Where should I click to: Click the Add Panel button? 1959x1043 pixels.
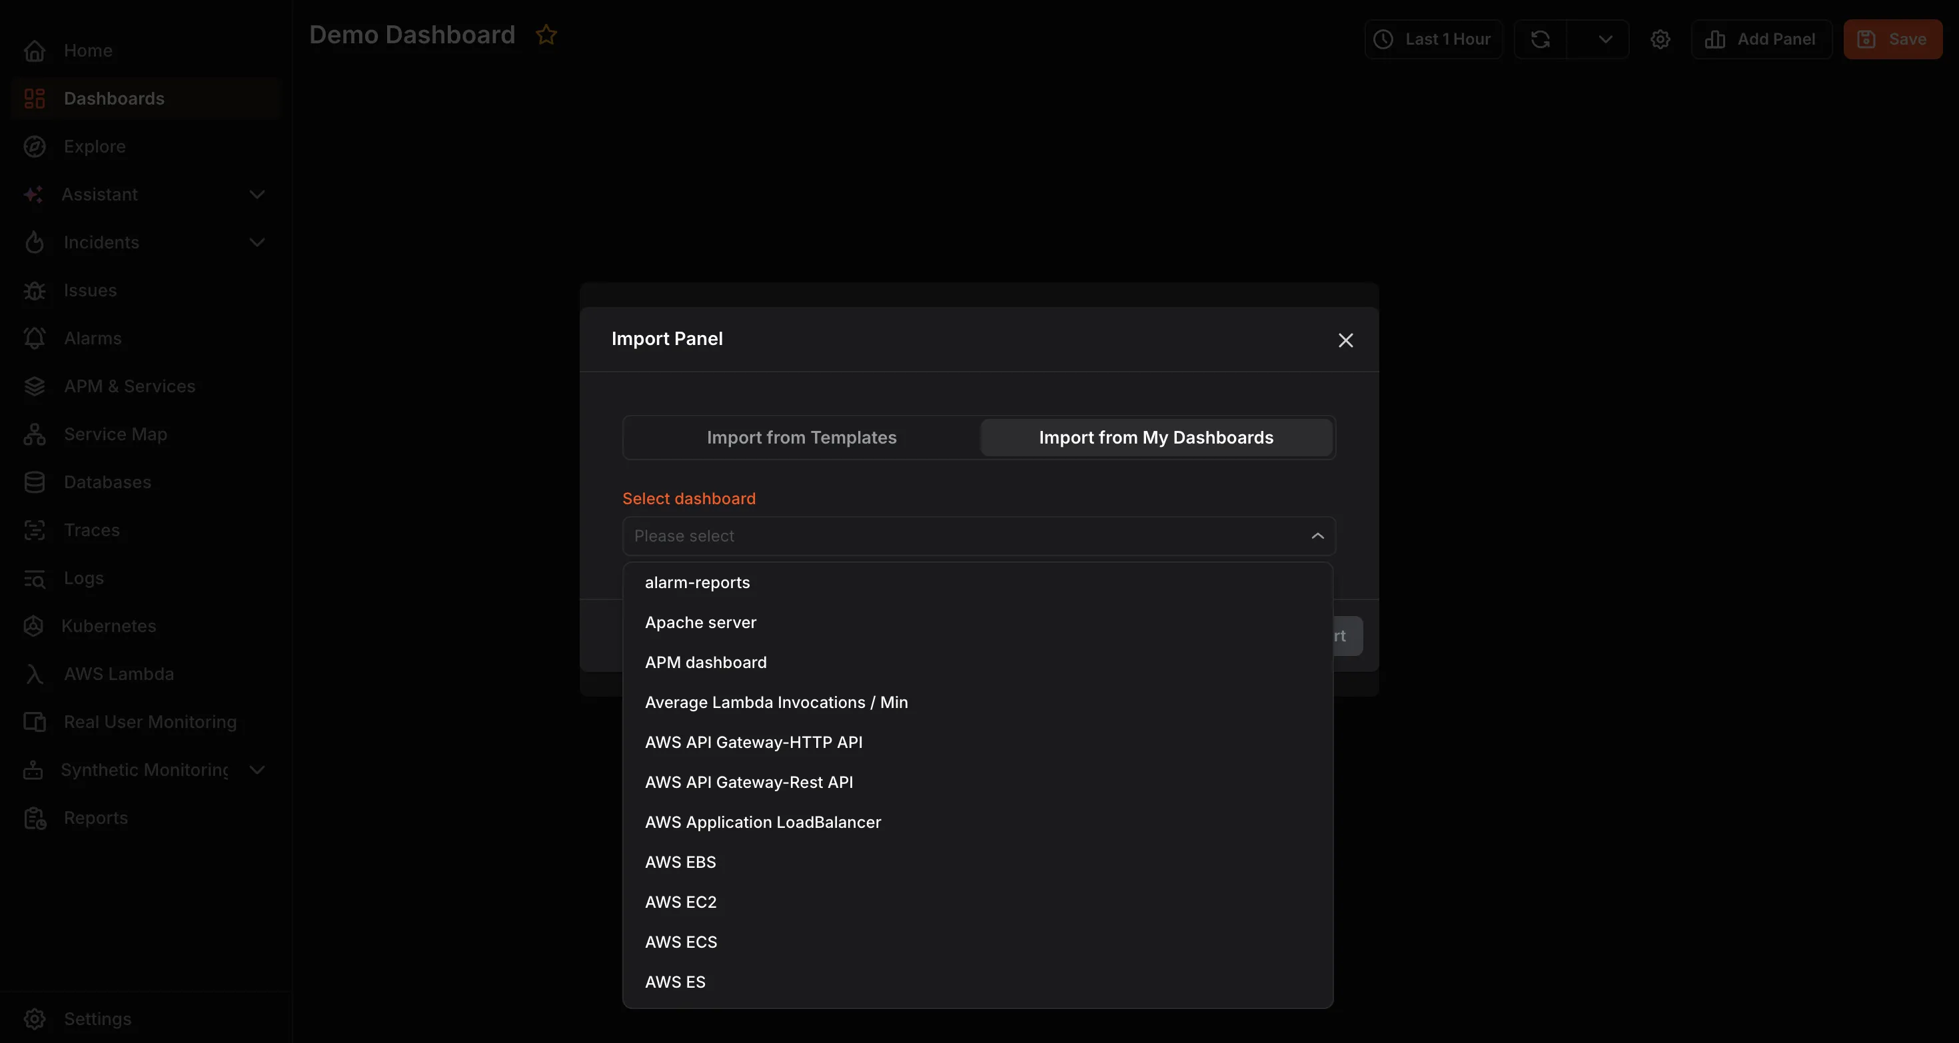(x=1761, y=39)
